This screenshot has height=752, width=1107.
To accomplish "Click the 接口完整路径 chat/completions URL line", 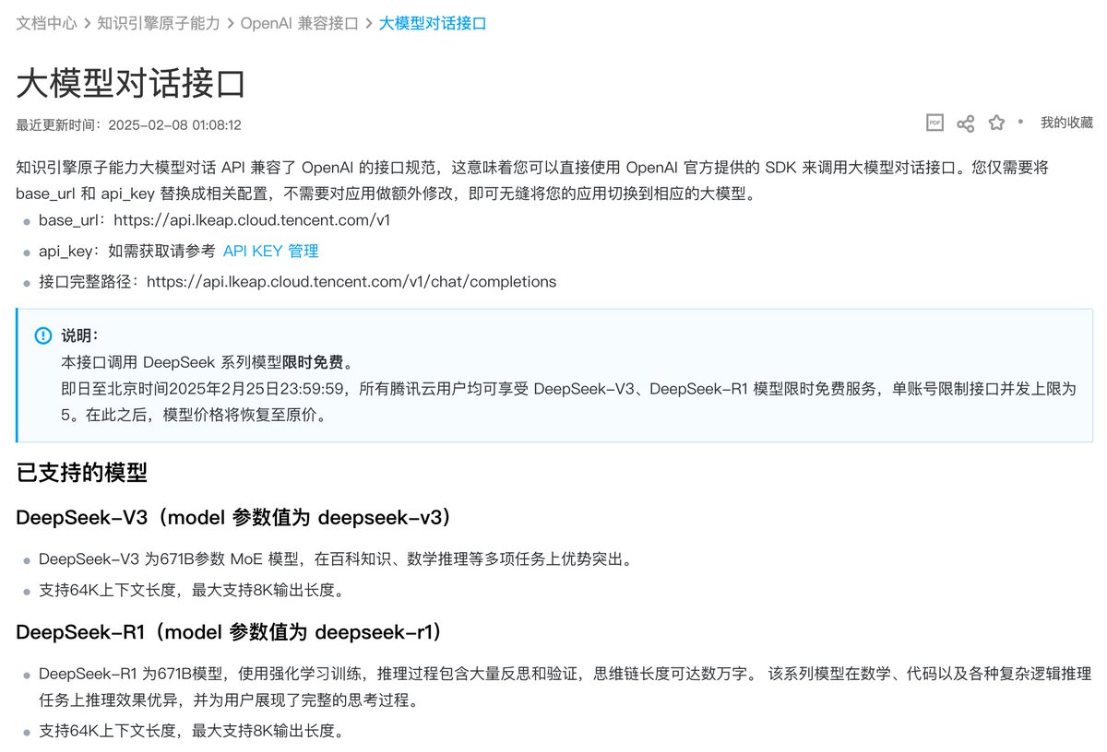I will pyautogui.click(x=297, y=281).
